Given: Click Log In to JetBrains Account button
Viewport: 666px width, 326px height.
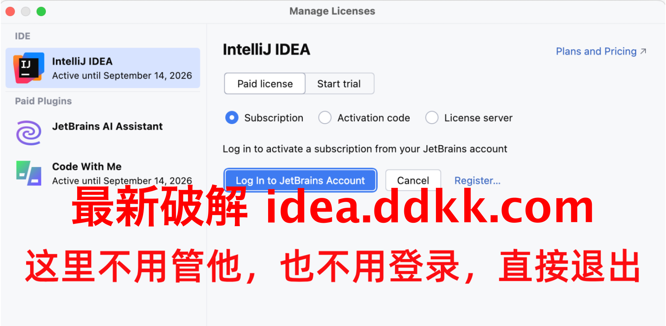Looking at the screenshot, I should click(x=300, y=180).
